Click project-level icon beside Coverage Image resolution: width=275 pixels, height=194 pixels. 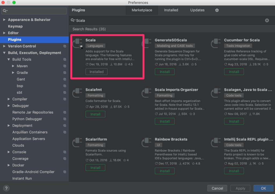65,159
